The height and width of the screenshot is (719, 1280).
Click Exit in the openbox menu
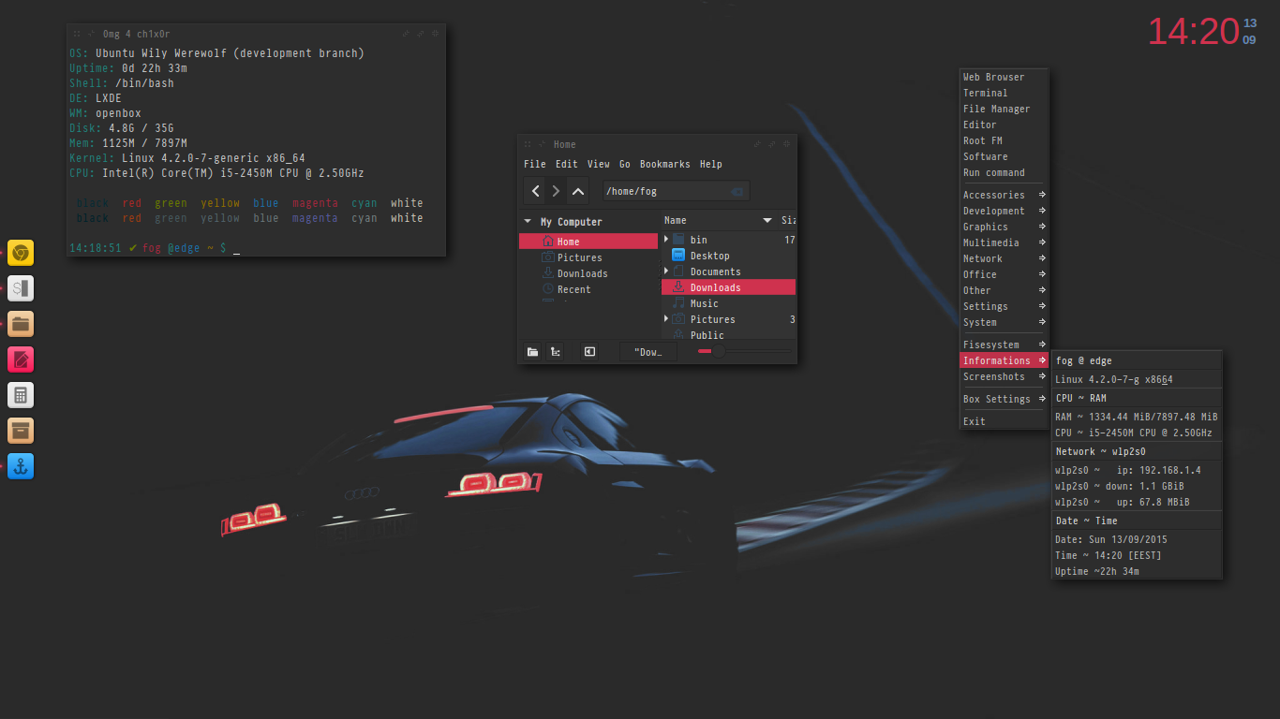click(x=975, y=421)
